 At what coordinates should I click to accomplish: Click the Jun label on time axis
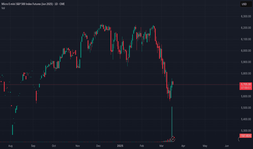coord(227,146)
